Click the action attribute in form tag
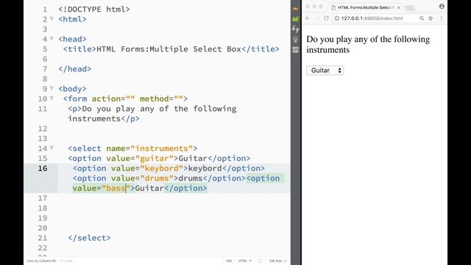The image size is (471, 265). click(113, 99)
